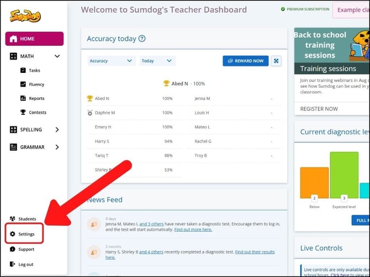Click the Live Controls heading

(x=321, y=248)
